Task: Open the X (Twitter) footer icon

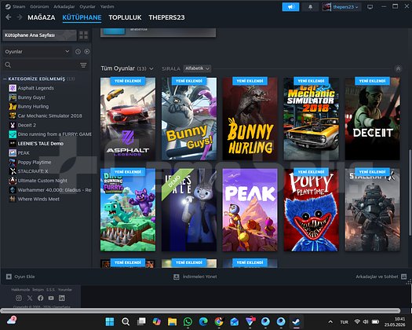Action: coord(30,298)
